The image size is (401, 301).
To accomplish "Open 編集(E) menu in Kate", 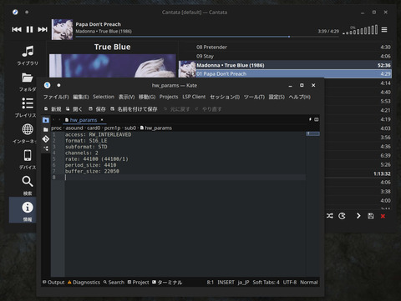I will point(81,97).
